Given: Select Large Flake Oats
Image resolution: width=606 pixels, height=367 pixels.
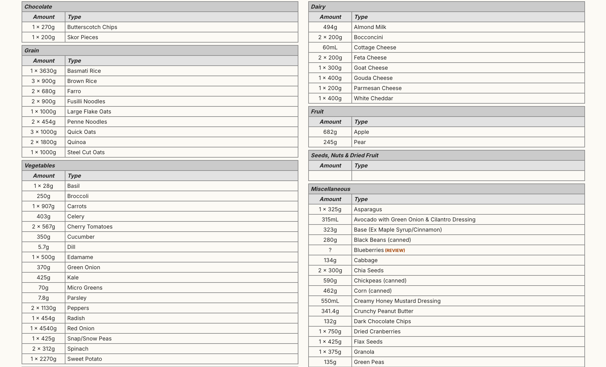Looking at the screenshot, I should (x=160, y=112).
